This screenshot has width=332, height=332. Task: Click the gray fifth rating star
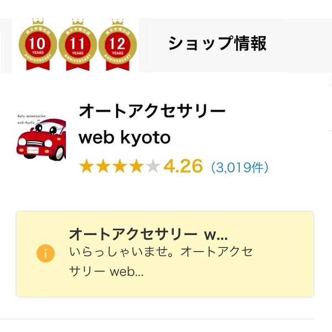153,166
